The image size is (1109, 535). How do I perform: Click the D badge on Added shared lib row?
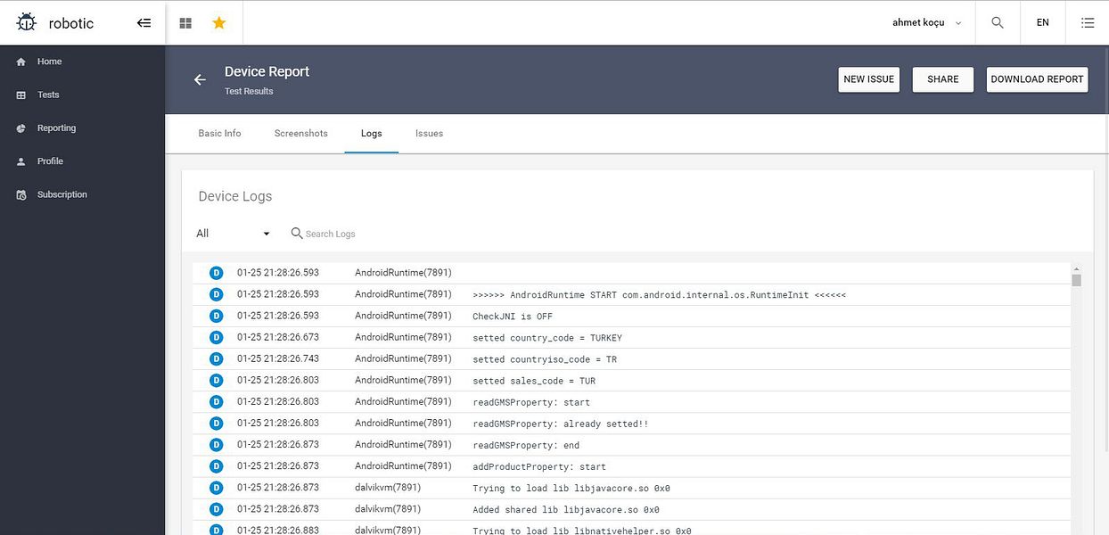[216, 509]
